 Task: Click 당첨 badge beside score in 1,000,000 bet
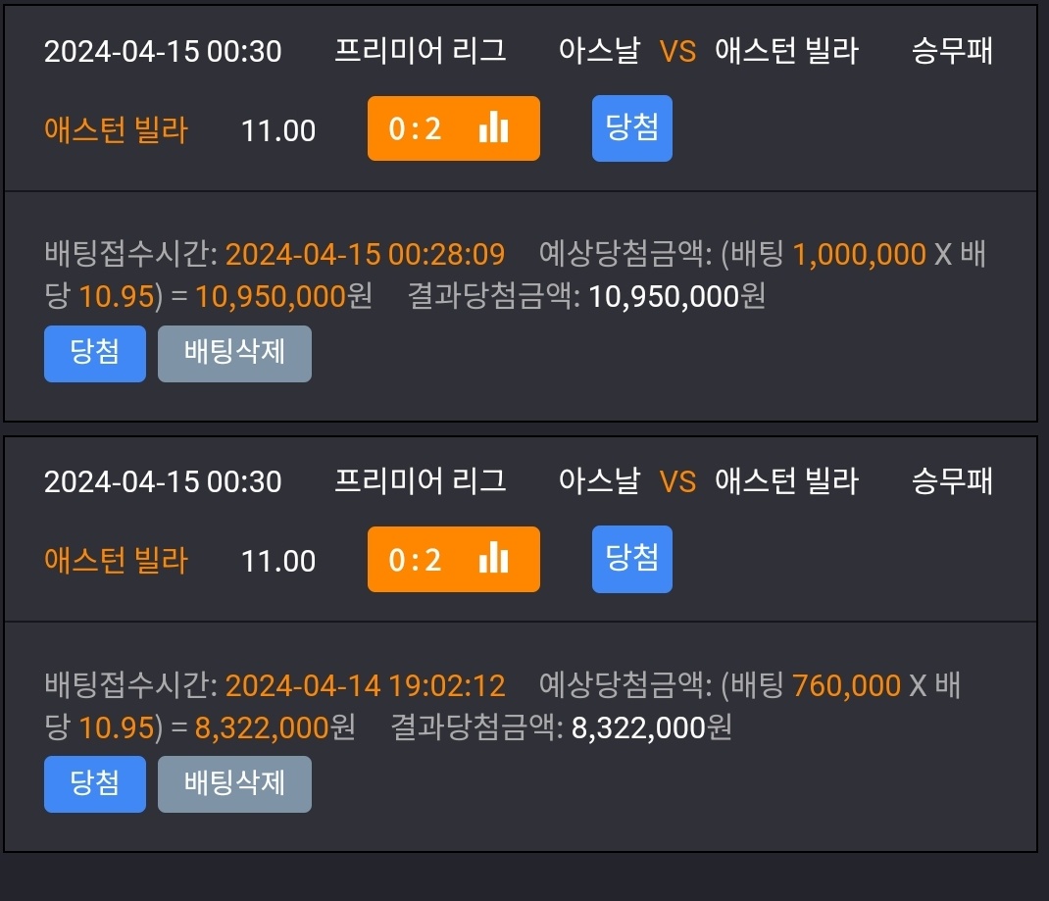tap(632, 127)
